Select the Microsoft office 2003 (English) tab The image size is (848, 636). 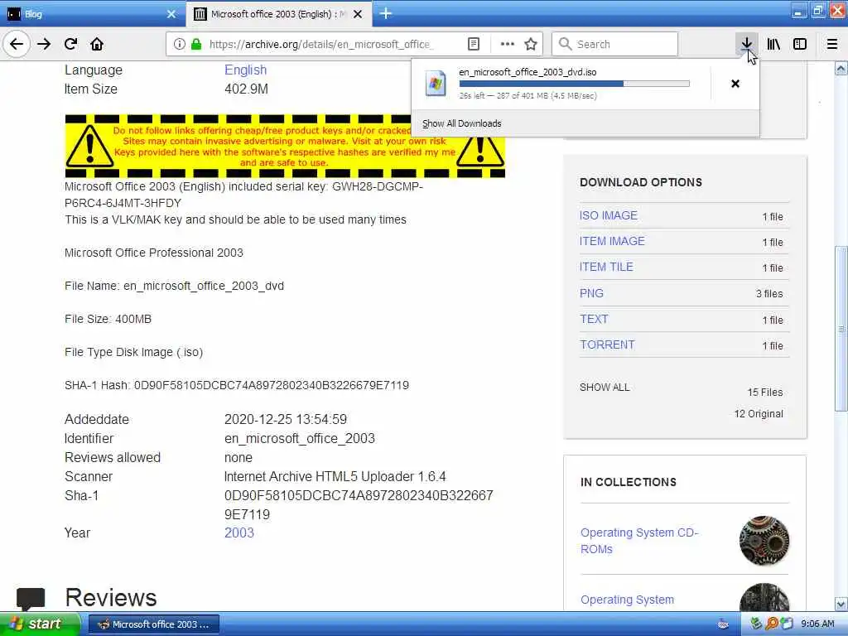[x=279, y=15]
